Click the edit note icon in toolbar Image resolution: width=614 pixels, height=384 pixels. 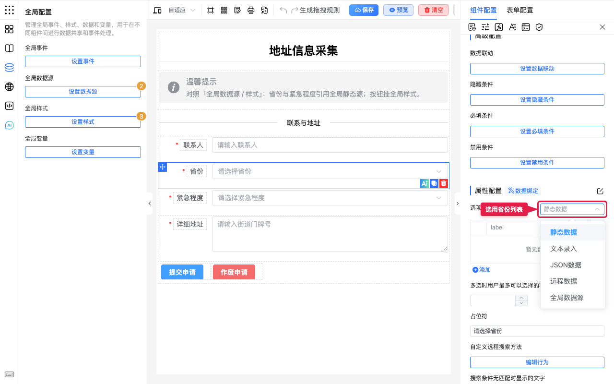(x=237, y=10)
